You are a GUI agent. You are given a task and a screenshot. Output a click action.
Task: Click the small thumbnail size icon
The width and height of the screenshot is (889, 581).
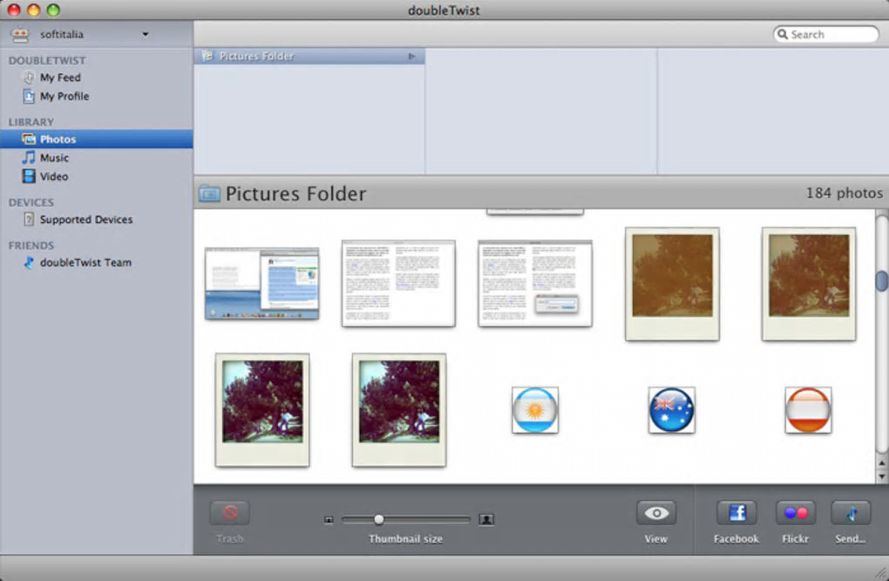[x=329, y=520]
